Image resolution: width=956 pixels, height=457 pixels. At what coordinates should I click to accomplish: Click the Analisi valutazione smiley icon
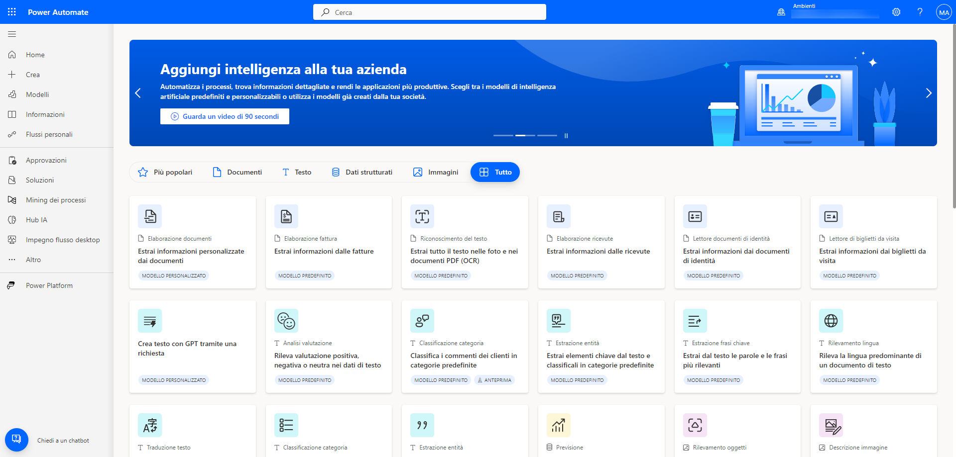pos(286,321)
